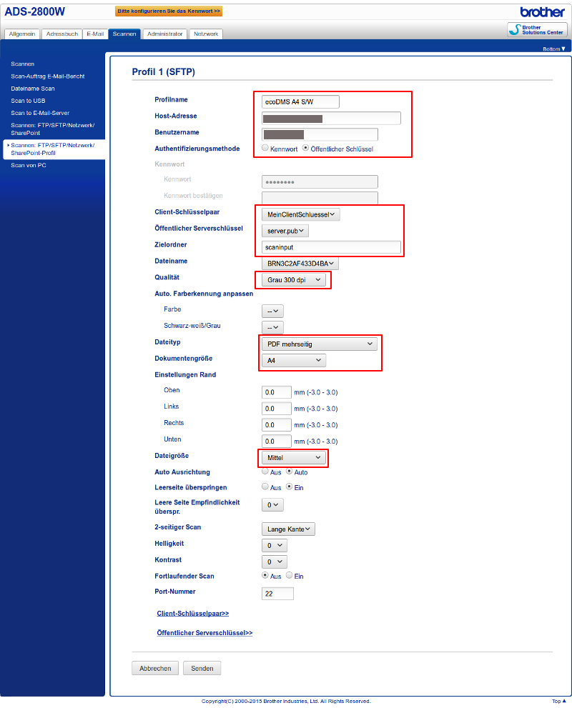572x708 pixels.
Task: Click the brother logo
Action: pos(542,11)
